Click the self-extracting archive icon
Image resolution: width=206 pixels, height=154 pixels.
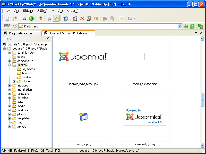tap(89, 18)
